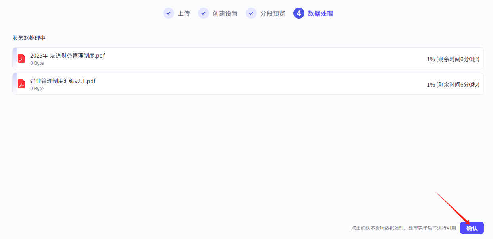Click the checkmark circle beside 上传

(x=169, y=13)
